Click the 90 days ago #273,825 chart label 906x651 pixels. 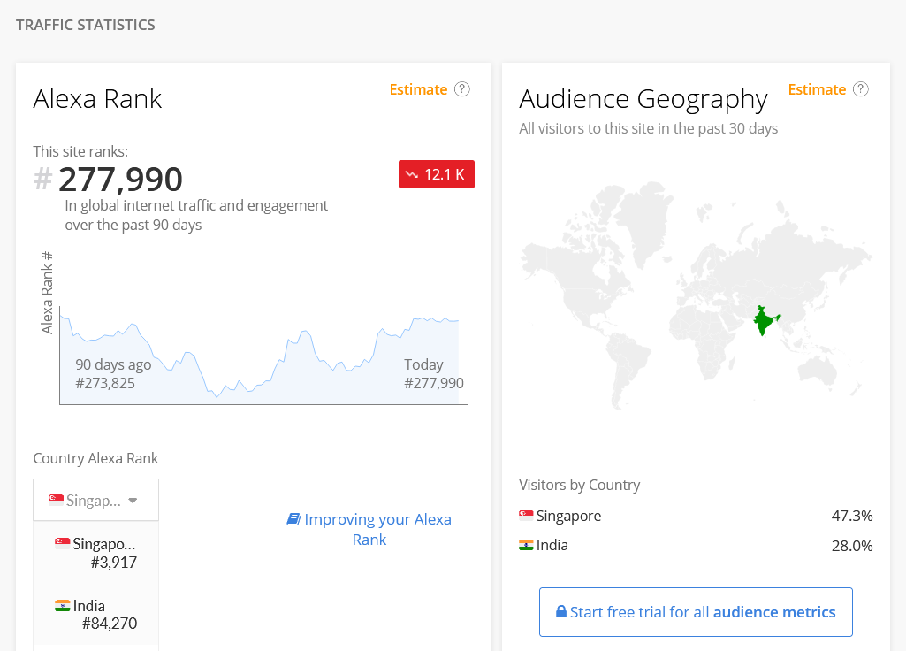point(112,374)
